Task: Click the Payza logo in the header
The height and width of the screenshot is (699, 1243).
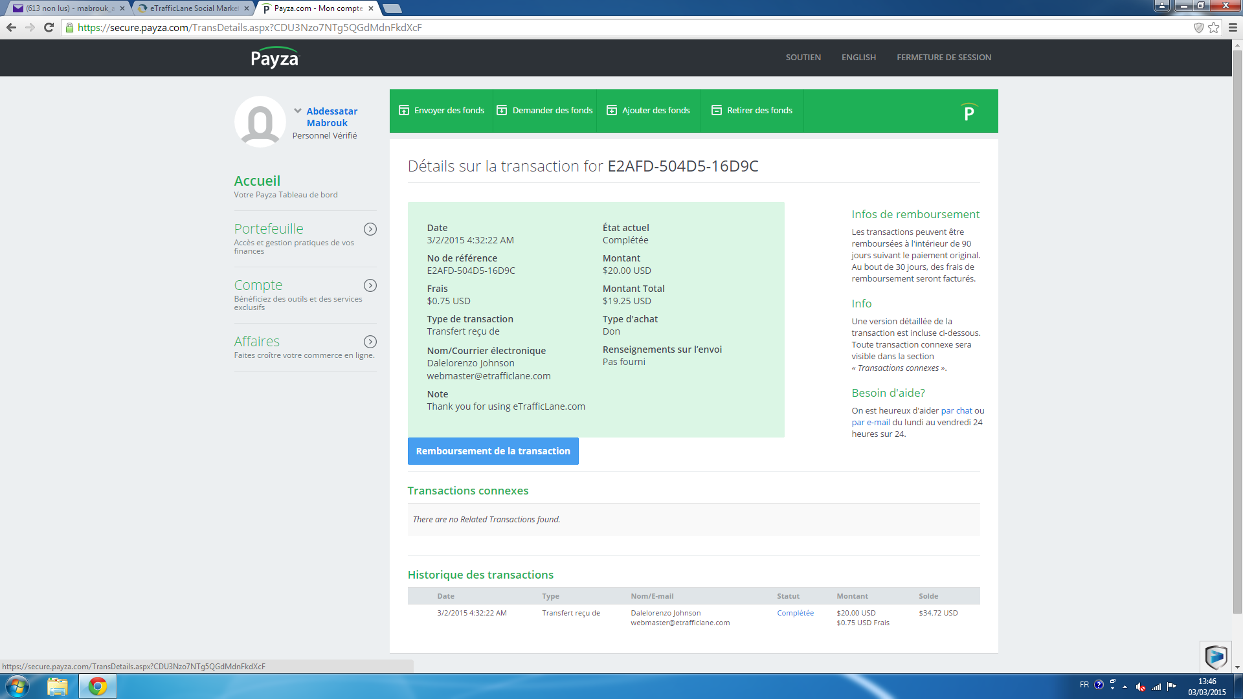Action: pyautogui.click(x=275, y=58)
